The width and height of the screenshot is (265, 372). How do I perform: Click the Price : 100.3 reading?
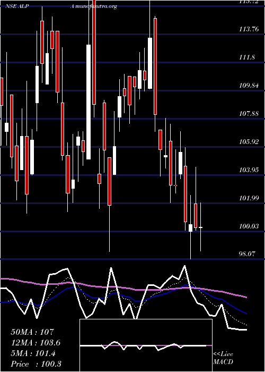click(x=36, y=364)
